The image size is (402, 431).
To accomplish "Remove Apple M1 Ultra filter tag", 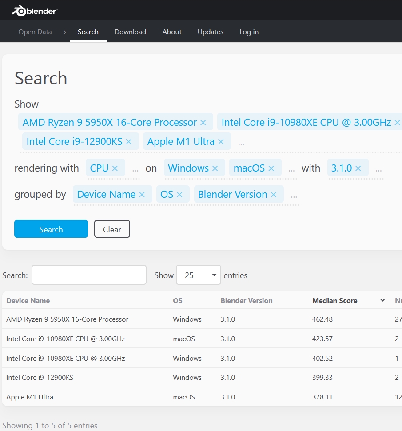I will point(221,142).
